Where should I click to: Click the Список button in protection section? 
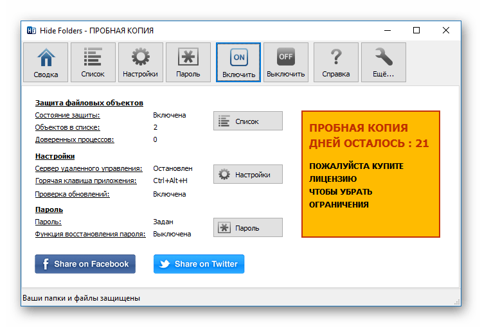(x=248, y=121)
